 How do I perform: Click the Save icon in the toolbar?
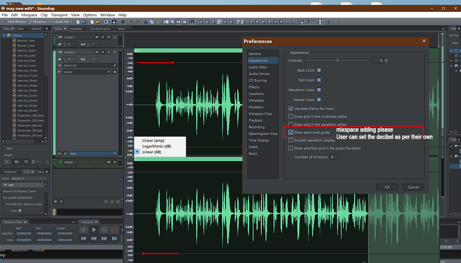(x=114, y=22)
